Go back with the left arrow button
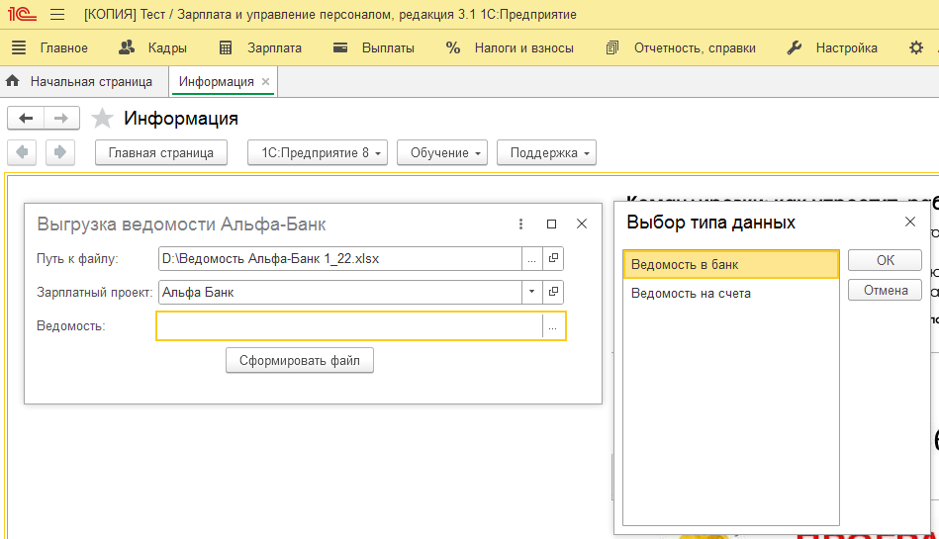 click(x=26, y=118)
